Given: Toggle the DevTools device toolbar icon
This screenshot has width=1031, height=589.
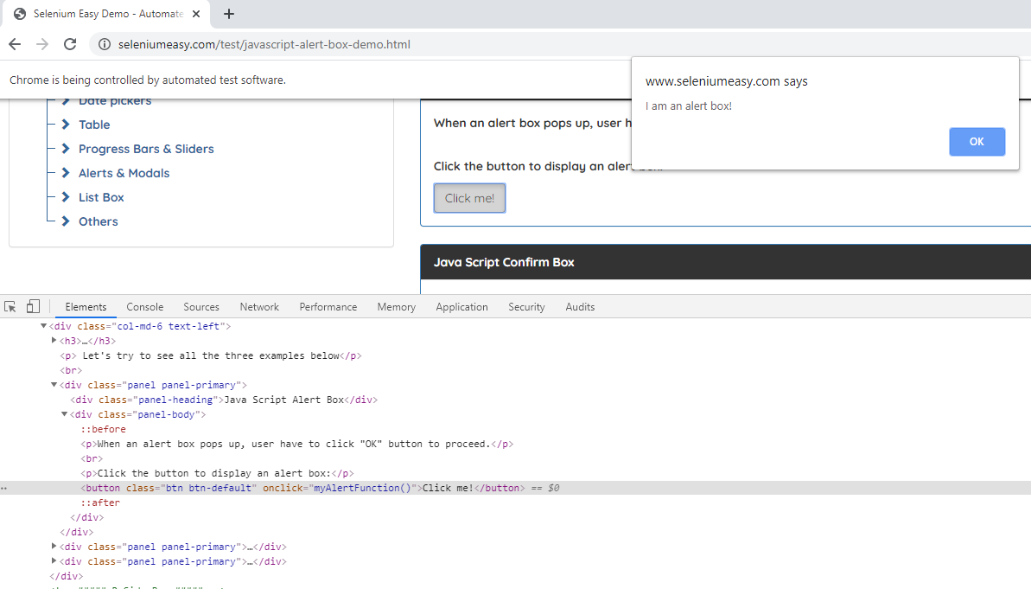Looking at the screenshot, I should 33,307.
